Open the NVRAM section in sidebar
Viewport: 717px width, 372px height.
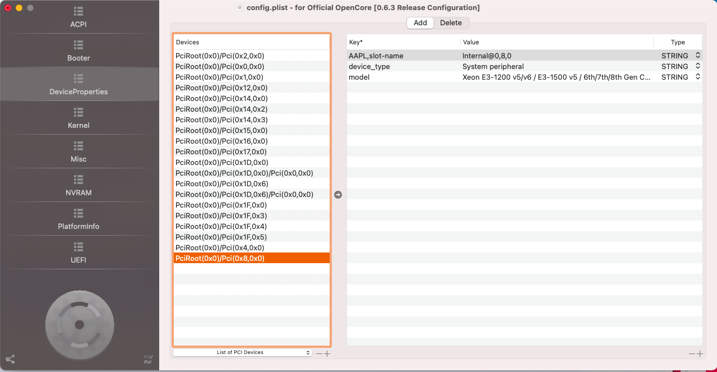[x=78, y=186]
